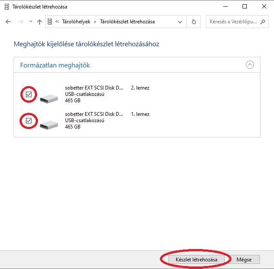Go up one level with the Up arrow

click(40, 22)
